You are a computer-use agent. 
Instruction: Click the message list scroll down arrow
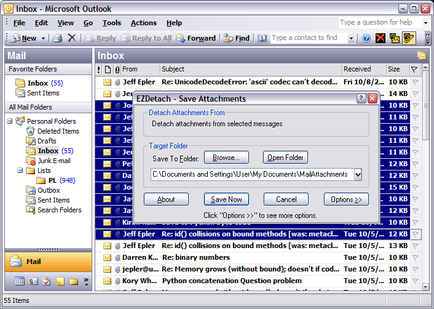425,287
